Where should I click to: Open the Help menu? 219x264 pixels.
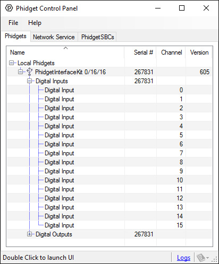click(x=35, y=23)
